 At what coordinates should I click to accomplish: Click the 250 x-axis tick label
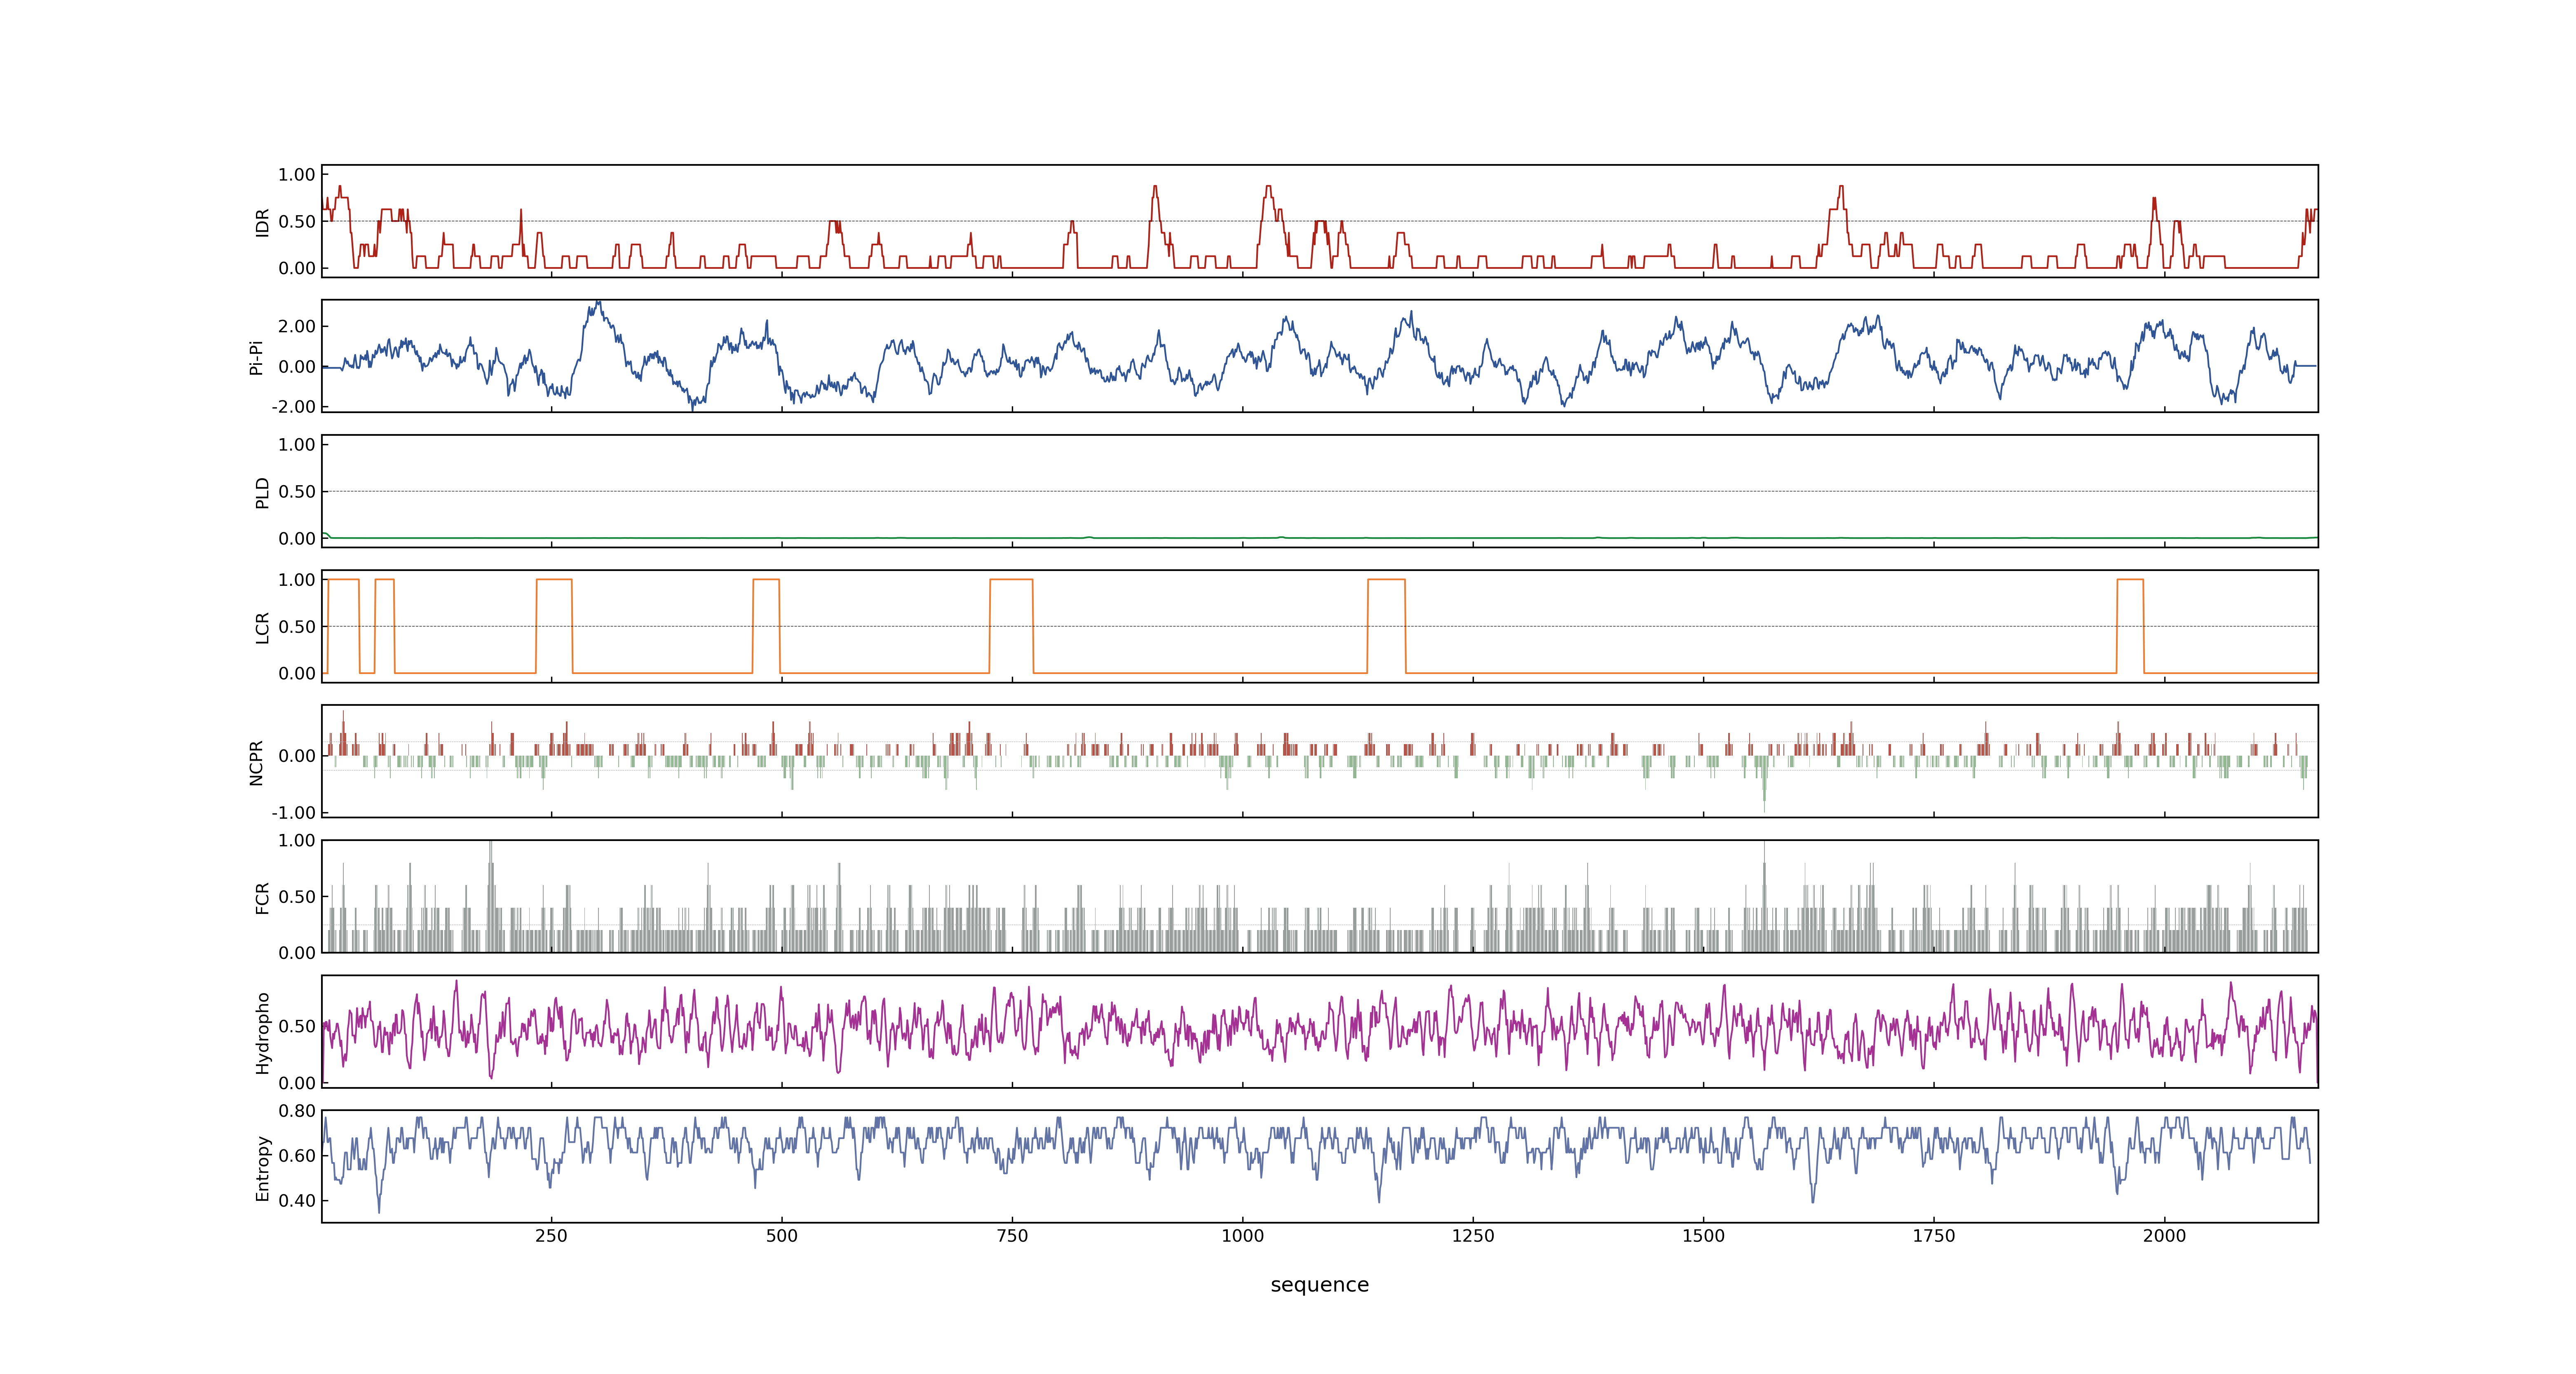(551, 1236)
